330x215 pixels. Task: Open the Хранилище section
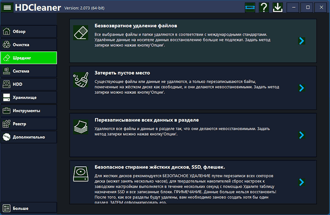point(29,97)
